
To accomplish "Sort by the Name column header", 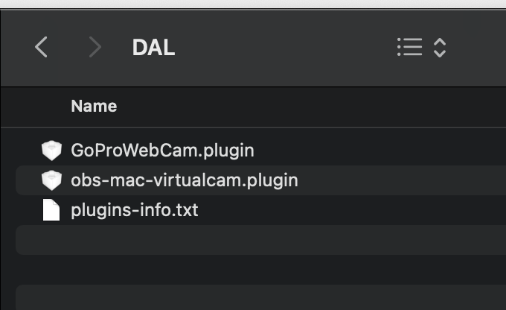I will tap(94, 107).
